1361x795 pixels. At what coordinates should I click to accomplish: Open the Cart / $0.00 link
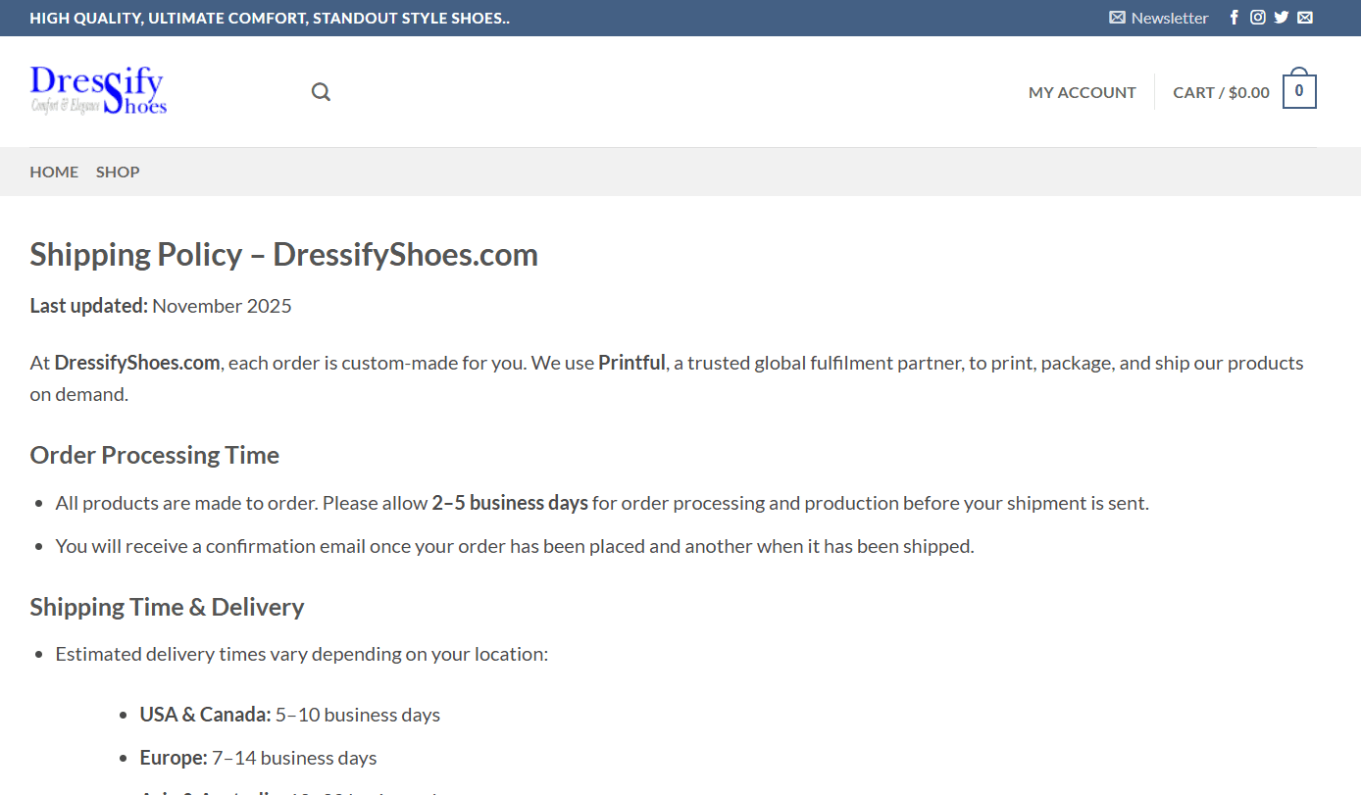[x=1221, y=92]
